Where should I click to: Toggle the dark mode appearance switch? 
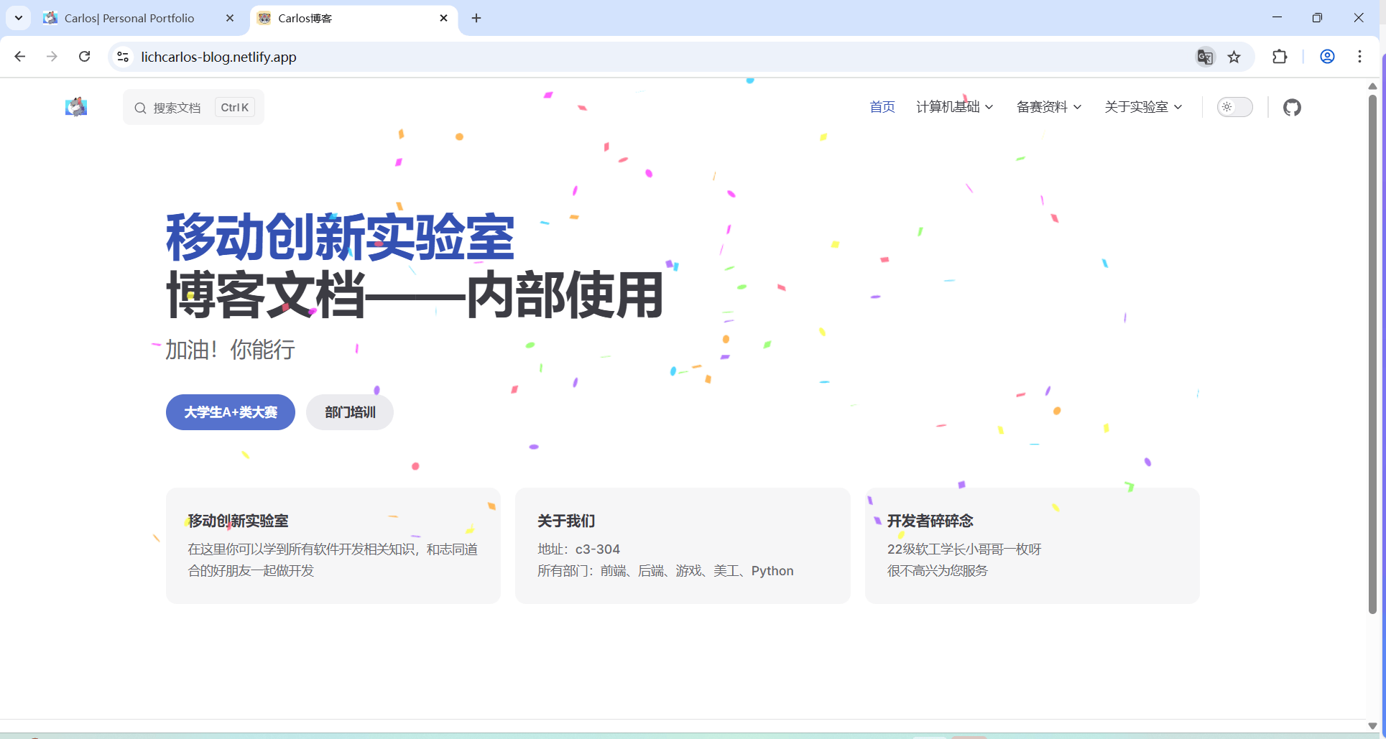[x=1234, y=107]
